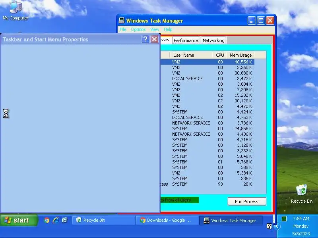Click the green CPU usage tray icon

[284, 219]
